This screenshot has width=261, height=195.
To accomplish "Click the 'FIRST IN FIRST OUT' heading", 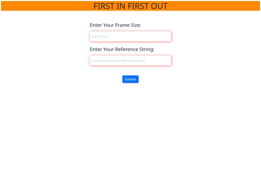I will pyautogui.click(x=130, y=6).
